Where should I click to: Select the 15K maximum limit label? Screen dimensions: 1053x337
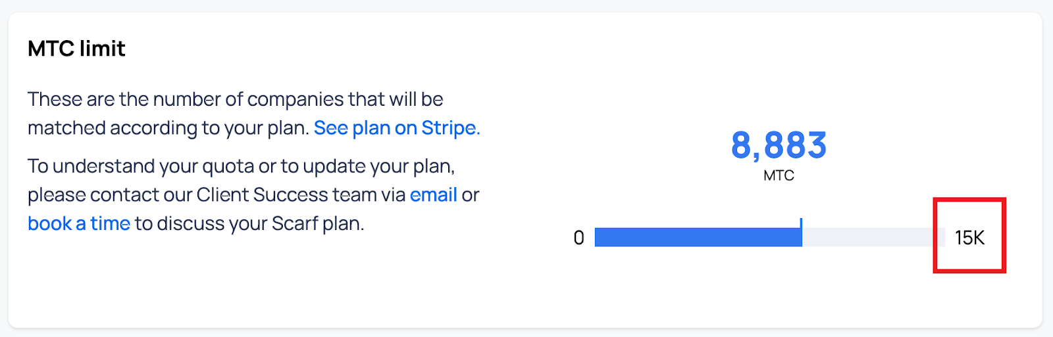coord(969,238)
